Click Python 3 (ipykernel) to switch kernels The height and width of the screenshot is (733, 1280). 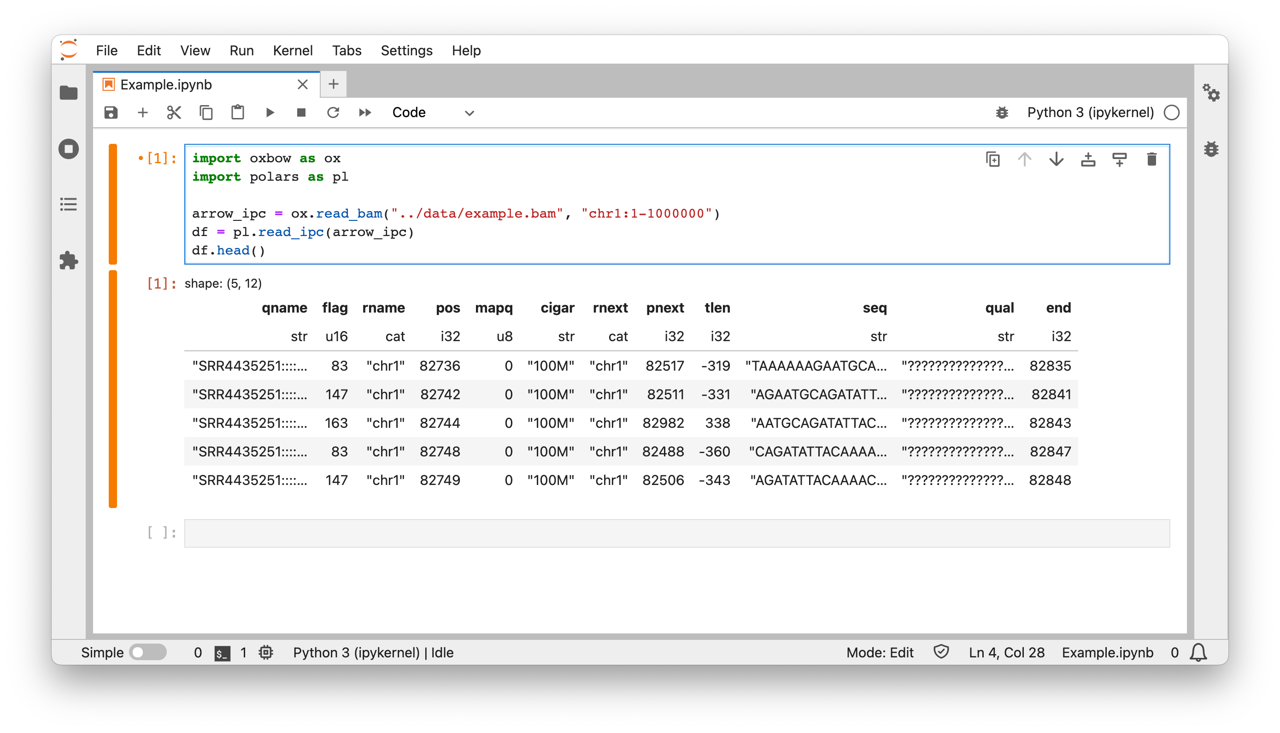[x=1090, y=112]
